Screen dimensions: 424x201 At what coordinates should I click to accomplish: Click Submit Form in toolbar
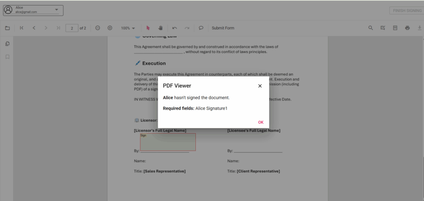coord(223,28)
